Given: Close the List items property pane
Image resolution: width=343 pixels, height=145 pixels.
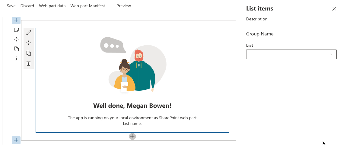Looking at the screenshot, I should (334, 9).
